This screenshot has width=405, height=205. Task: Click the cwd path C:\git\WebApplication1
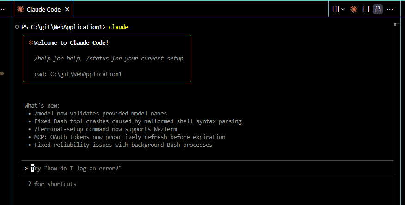tap(86, 74)
